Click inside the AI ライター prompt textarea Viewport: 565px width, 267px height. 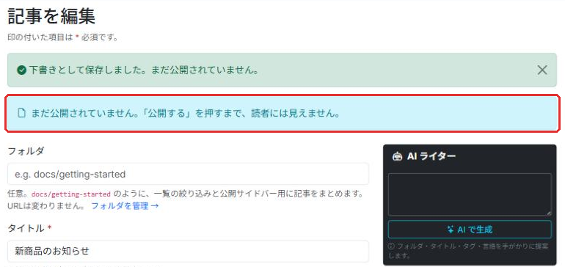pyautogui.click(x=470, y=194)
